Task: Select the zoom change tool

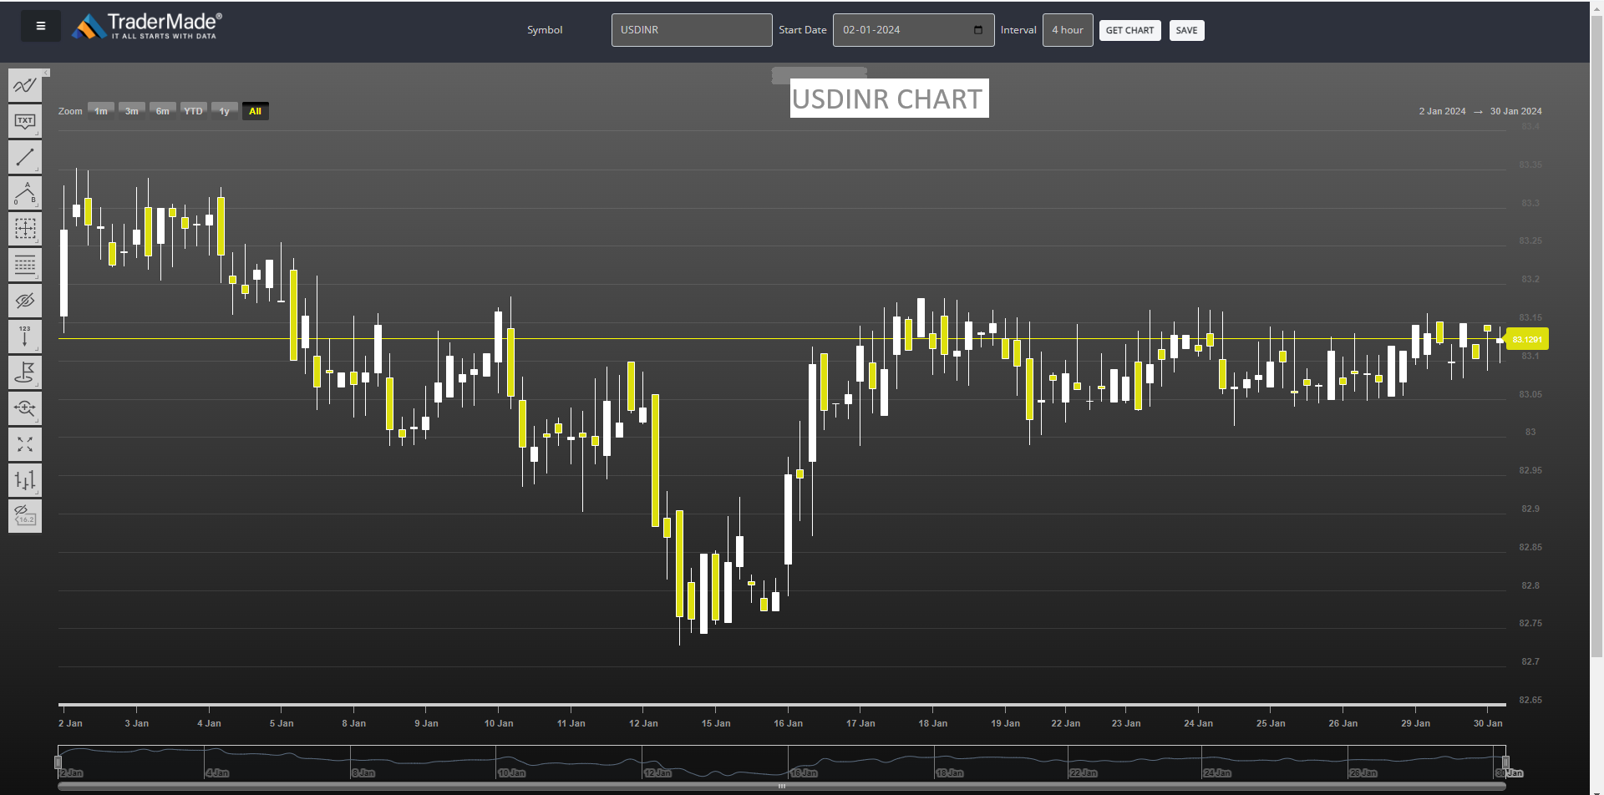Action: click(25, 408)
